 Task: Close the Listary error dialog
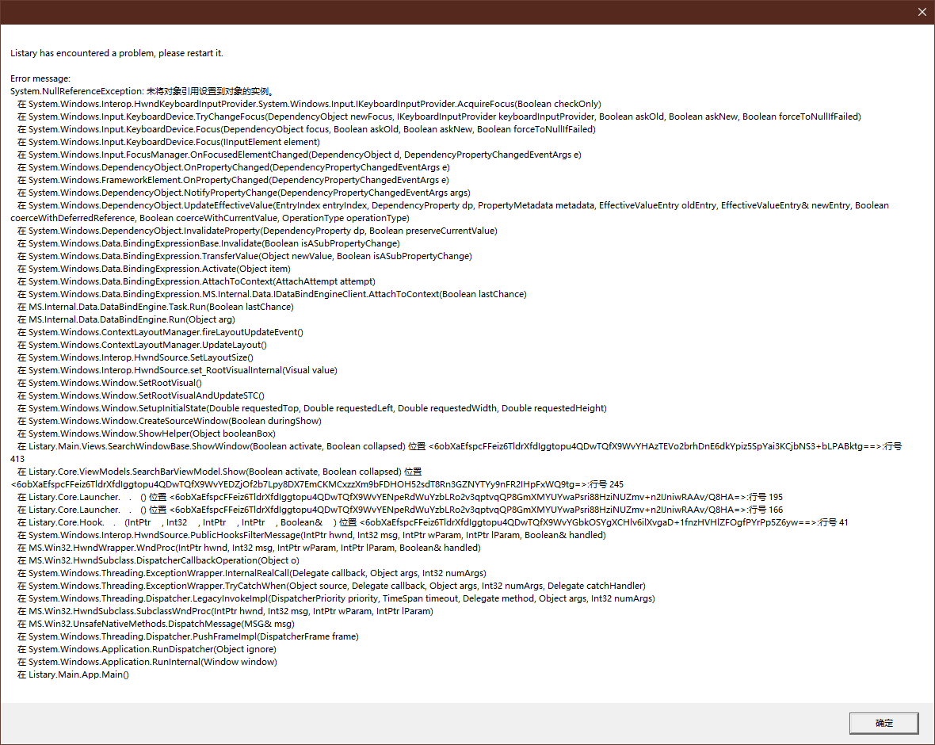coord(922,12)
